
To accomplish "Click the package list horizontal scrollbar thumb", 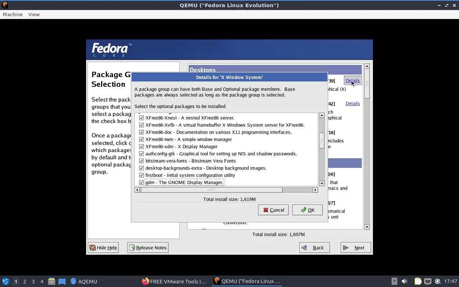I will [x=212, y=190].
